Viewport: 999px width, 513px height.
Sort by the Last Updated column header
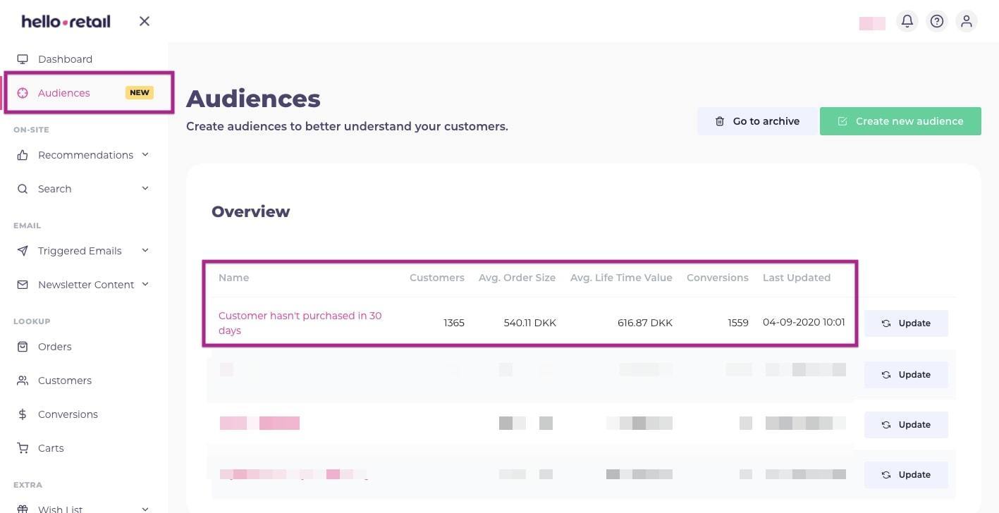pyautogui.click(x=796, y=278)
